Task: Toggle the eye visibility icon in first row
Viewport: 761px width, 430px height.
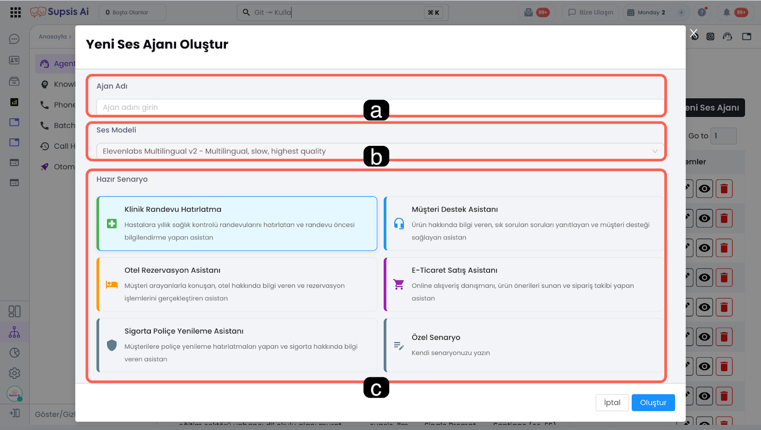Action: (x=704, y=189)
